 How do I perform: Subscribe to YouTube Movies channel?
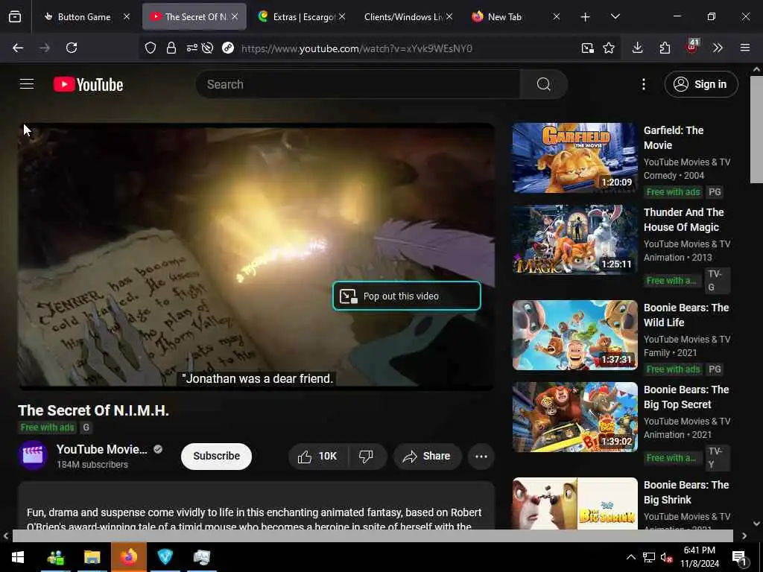[x=217, y=457]
